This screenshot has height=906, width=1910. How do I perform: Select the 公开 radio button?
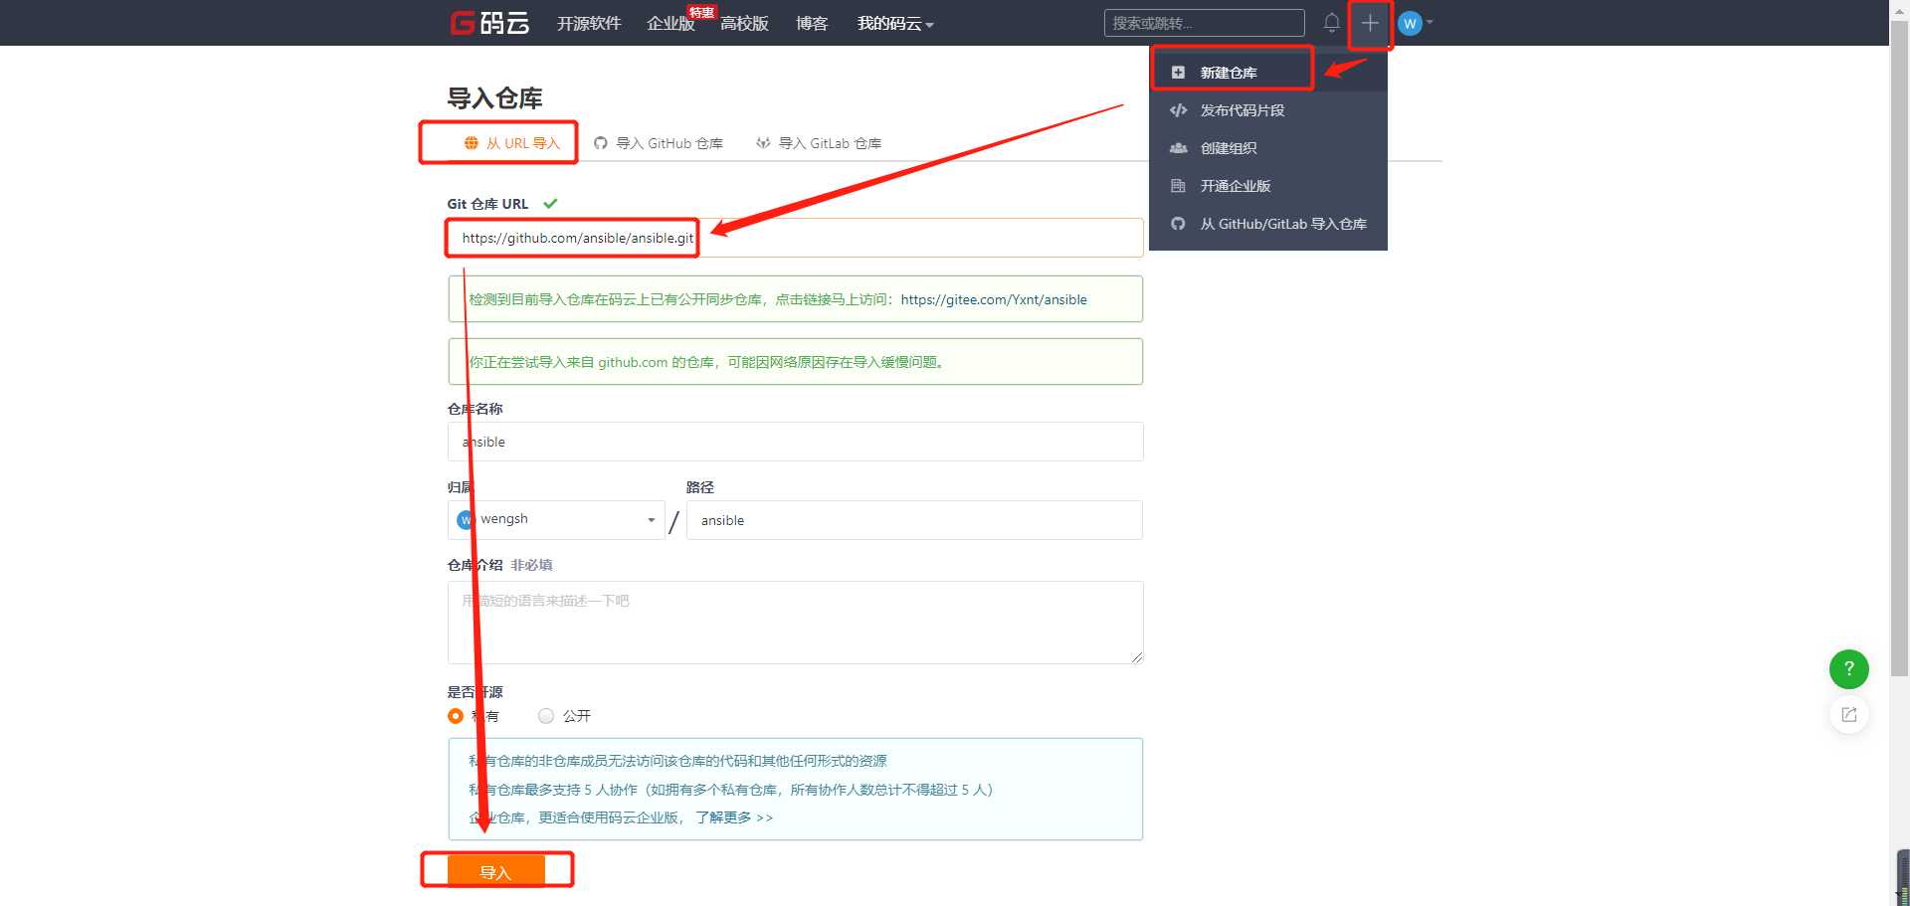tap(546, 716)
